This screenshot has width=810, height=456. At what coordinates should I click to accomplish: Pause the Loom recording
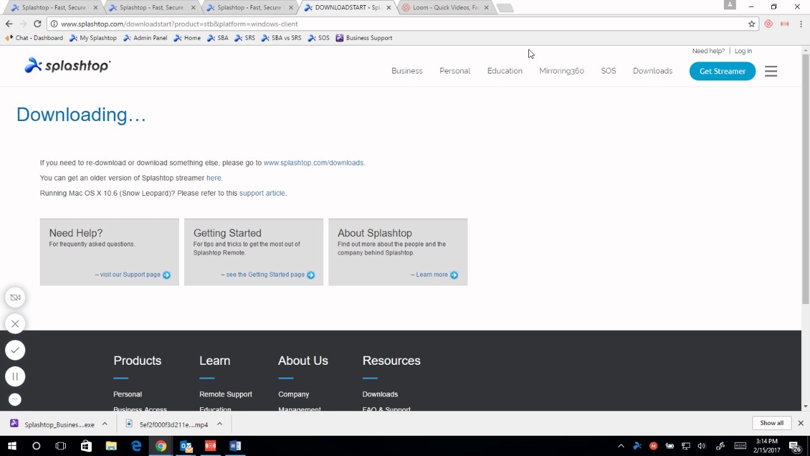pos(15,376)
